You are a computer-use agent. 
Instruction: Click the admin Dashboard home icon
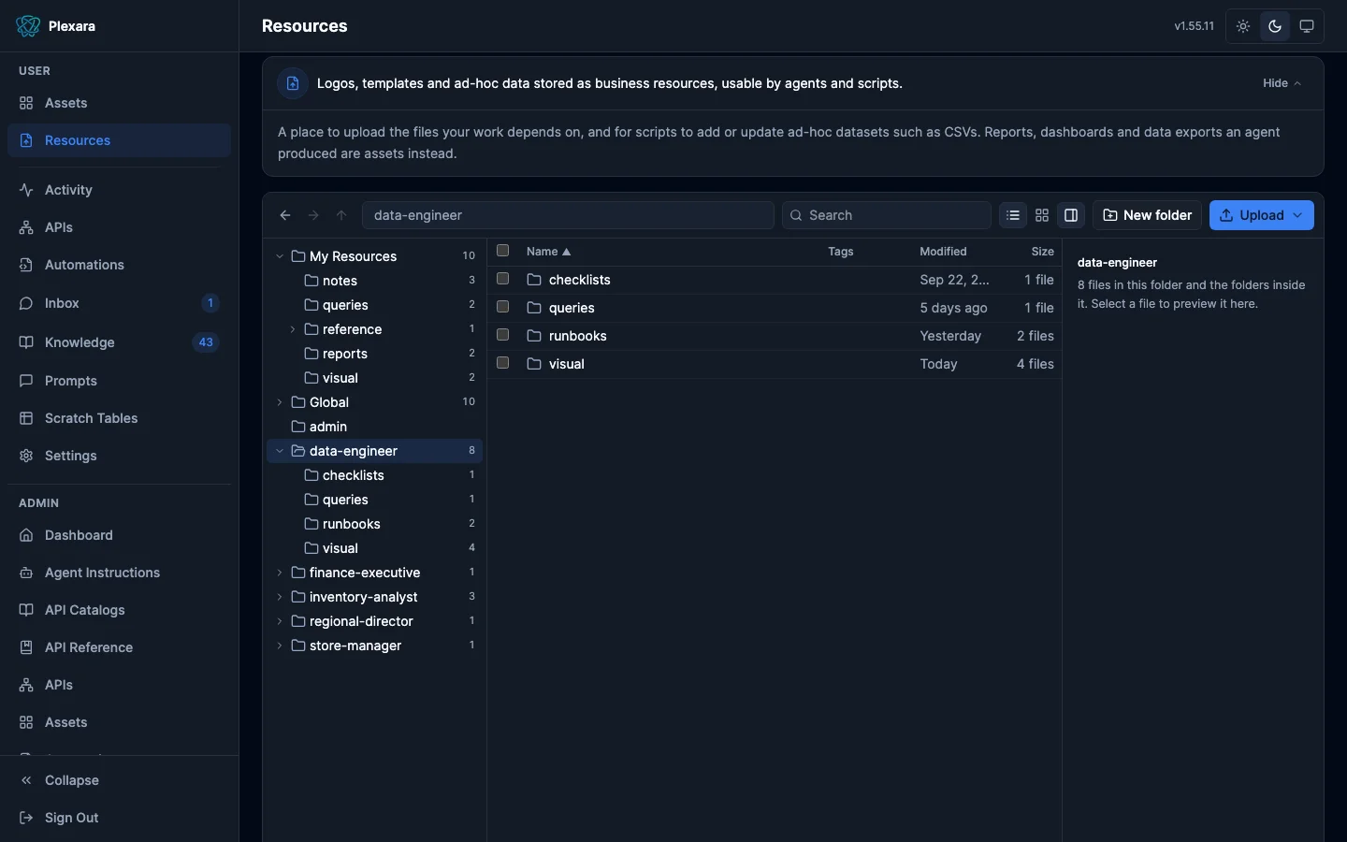(26, 535)
